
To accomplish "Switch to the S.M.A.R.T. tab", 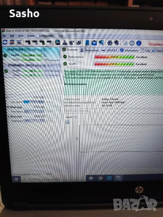I will click(110, 50).
